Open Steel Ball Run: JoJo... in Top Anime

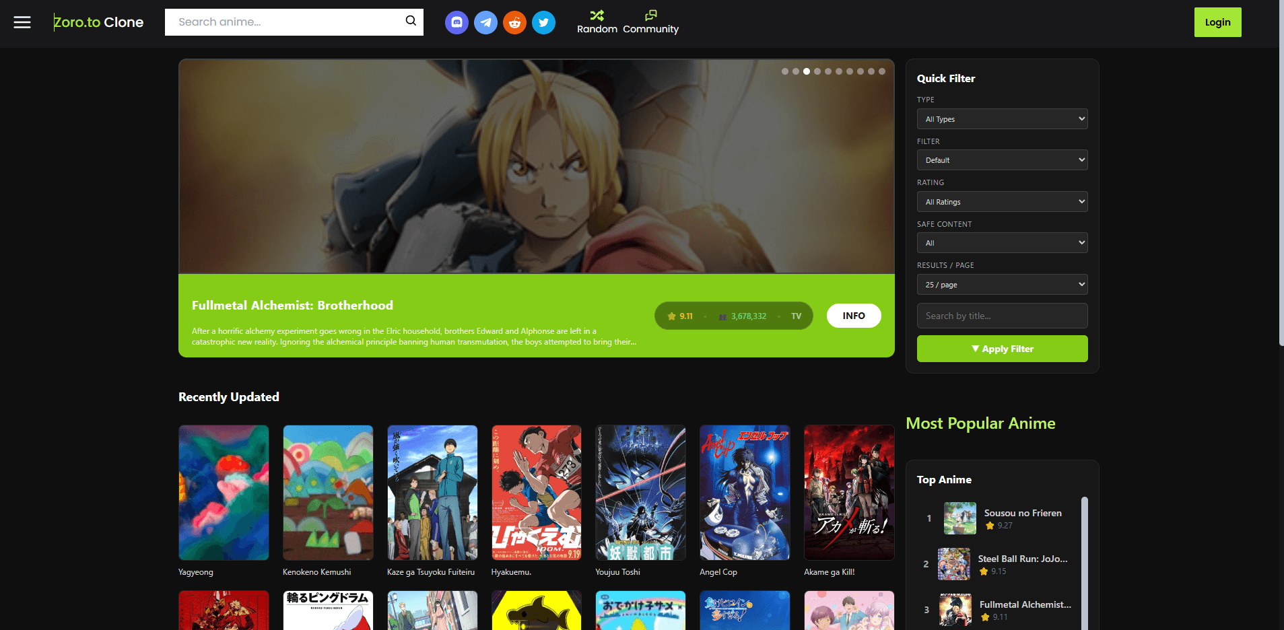(1023, 559)
